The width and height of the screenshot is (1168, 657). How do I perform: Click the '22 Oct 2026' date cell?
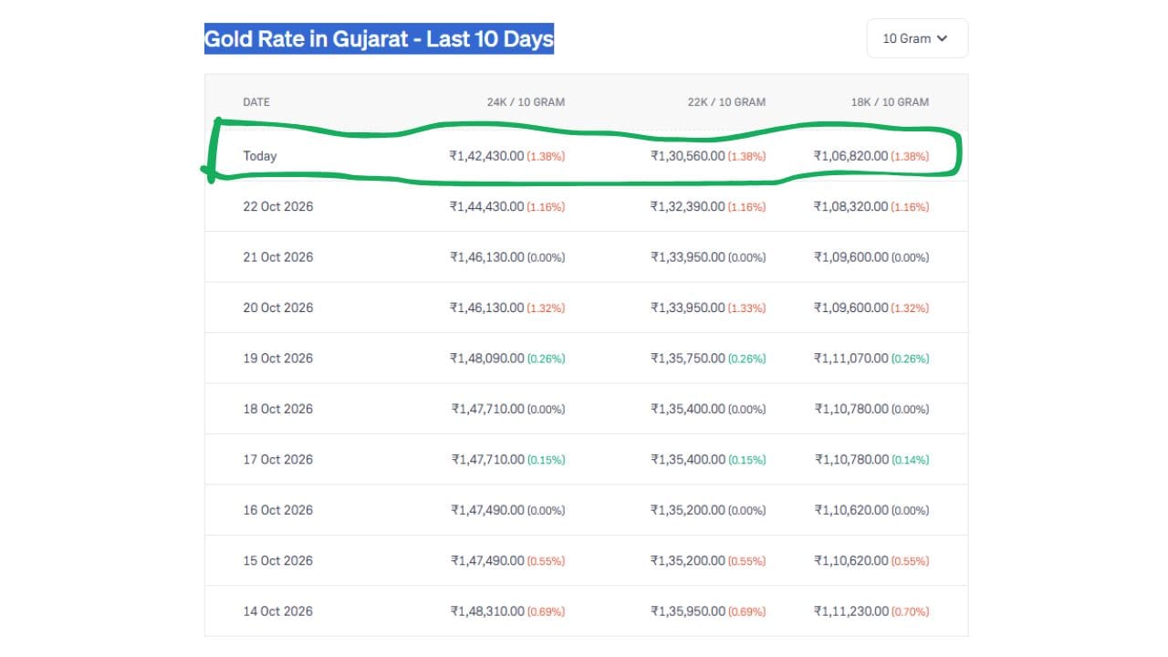(x=278, y=206)
